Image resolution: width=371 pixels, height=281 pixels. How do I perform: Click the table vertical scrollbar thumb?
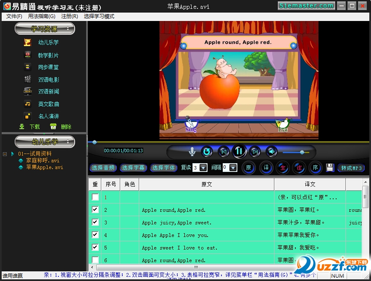coord(365,197)
